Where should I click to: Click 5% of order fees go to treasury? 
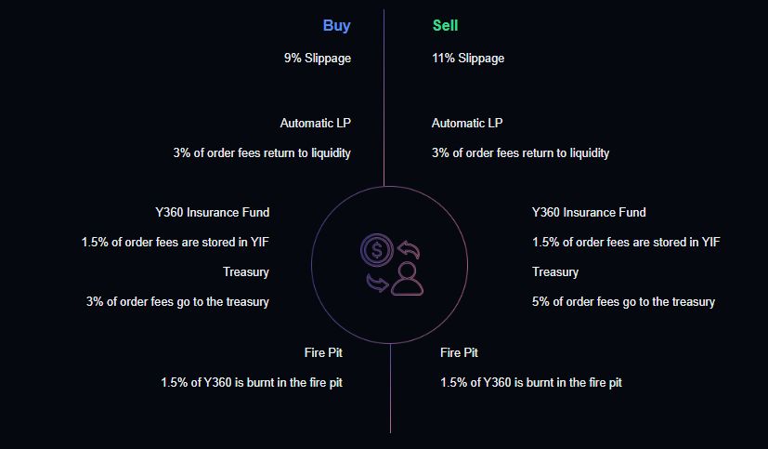[623, 302]
